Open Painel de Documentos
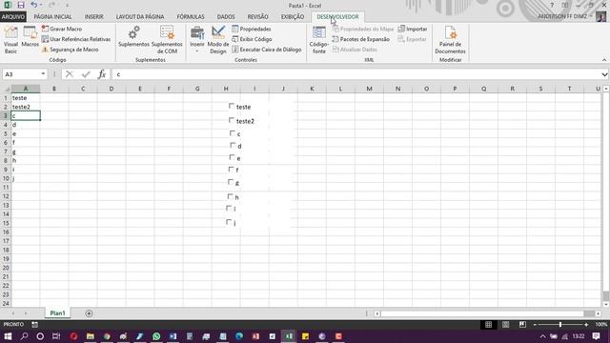 click(x=450, y=40)
